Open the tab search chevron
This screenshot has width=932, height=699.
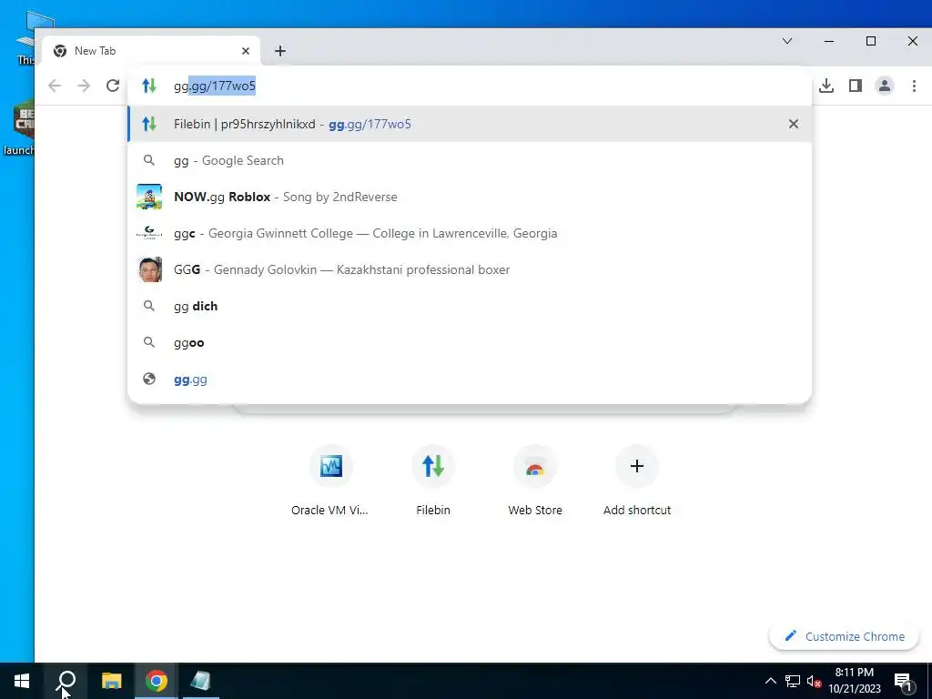(x=787, y=41)
